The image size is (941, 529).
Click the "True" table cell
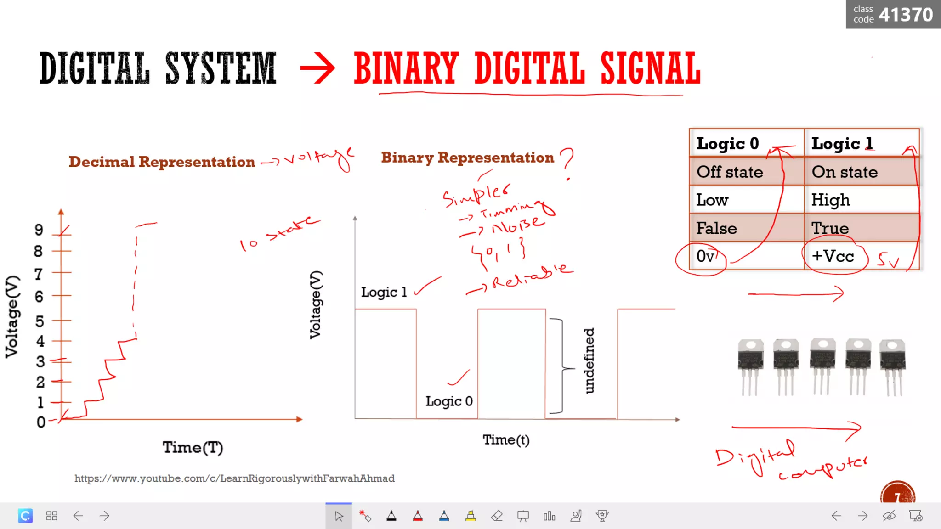862,228
